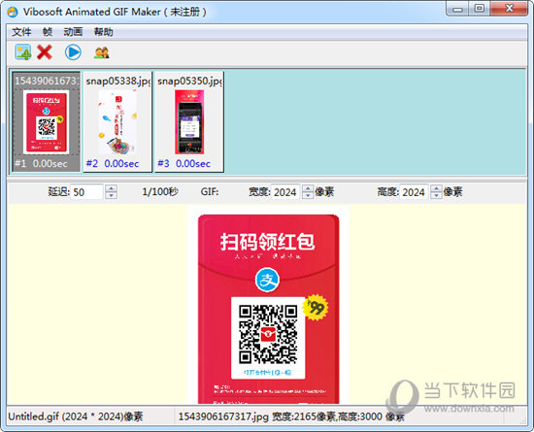Click the add image frame icon
The height and width of the screenshot is (432, 534).
click(x=23, y=52)
